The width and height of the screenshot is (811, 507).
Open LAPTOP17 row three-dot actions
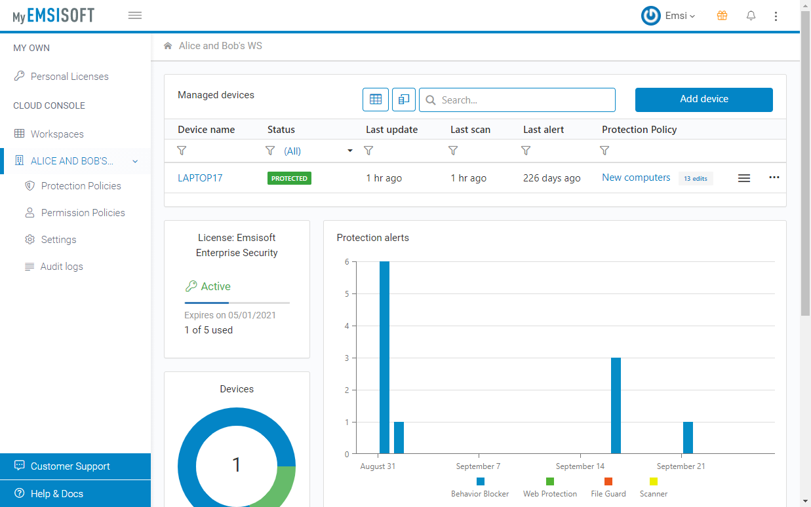click(x=774, y=178)
